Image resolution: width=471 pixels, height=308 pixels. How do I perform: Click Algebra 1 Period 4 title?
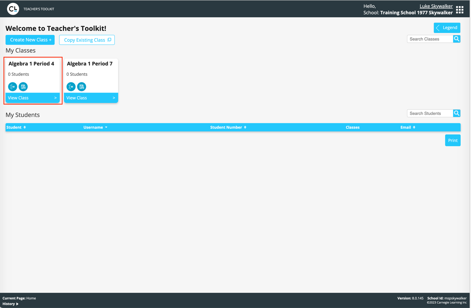coord(31,64)
